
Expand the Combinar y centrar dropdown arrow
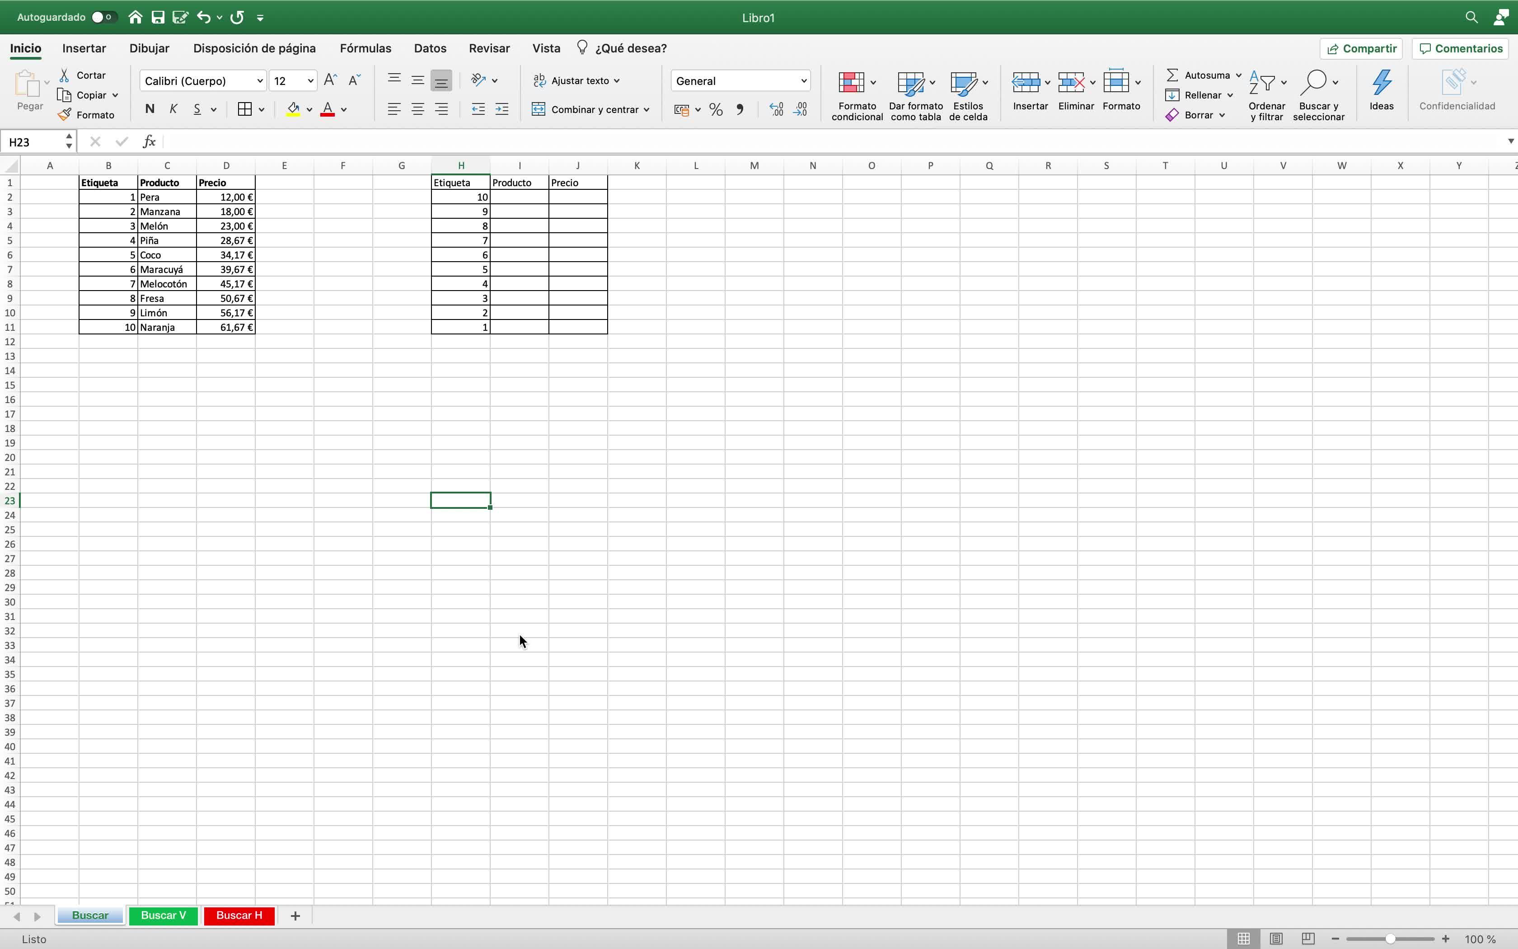coord(647,110)
